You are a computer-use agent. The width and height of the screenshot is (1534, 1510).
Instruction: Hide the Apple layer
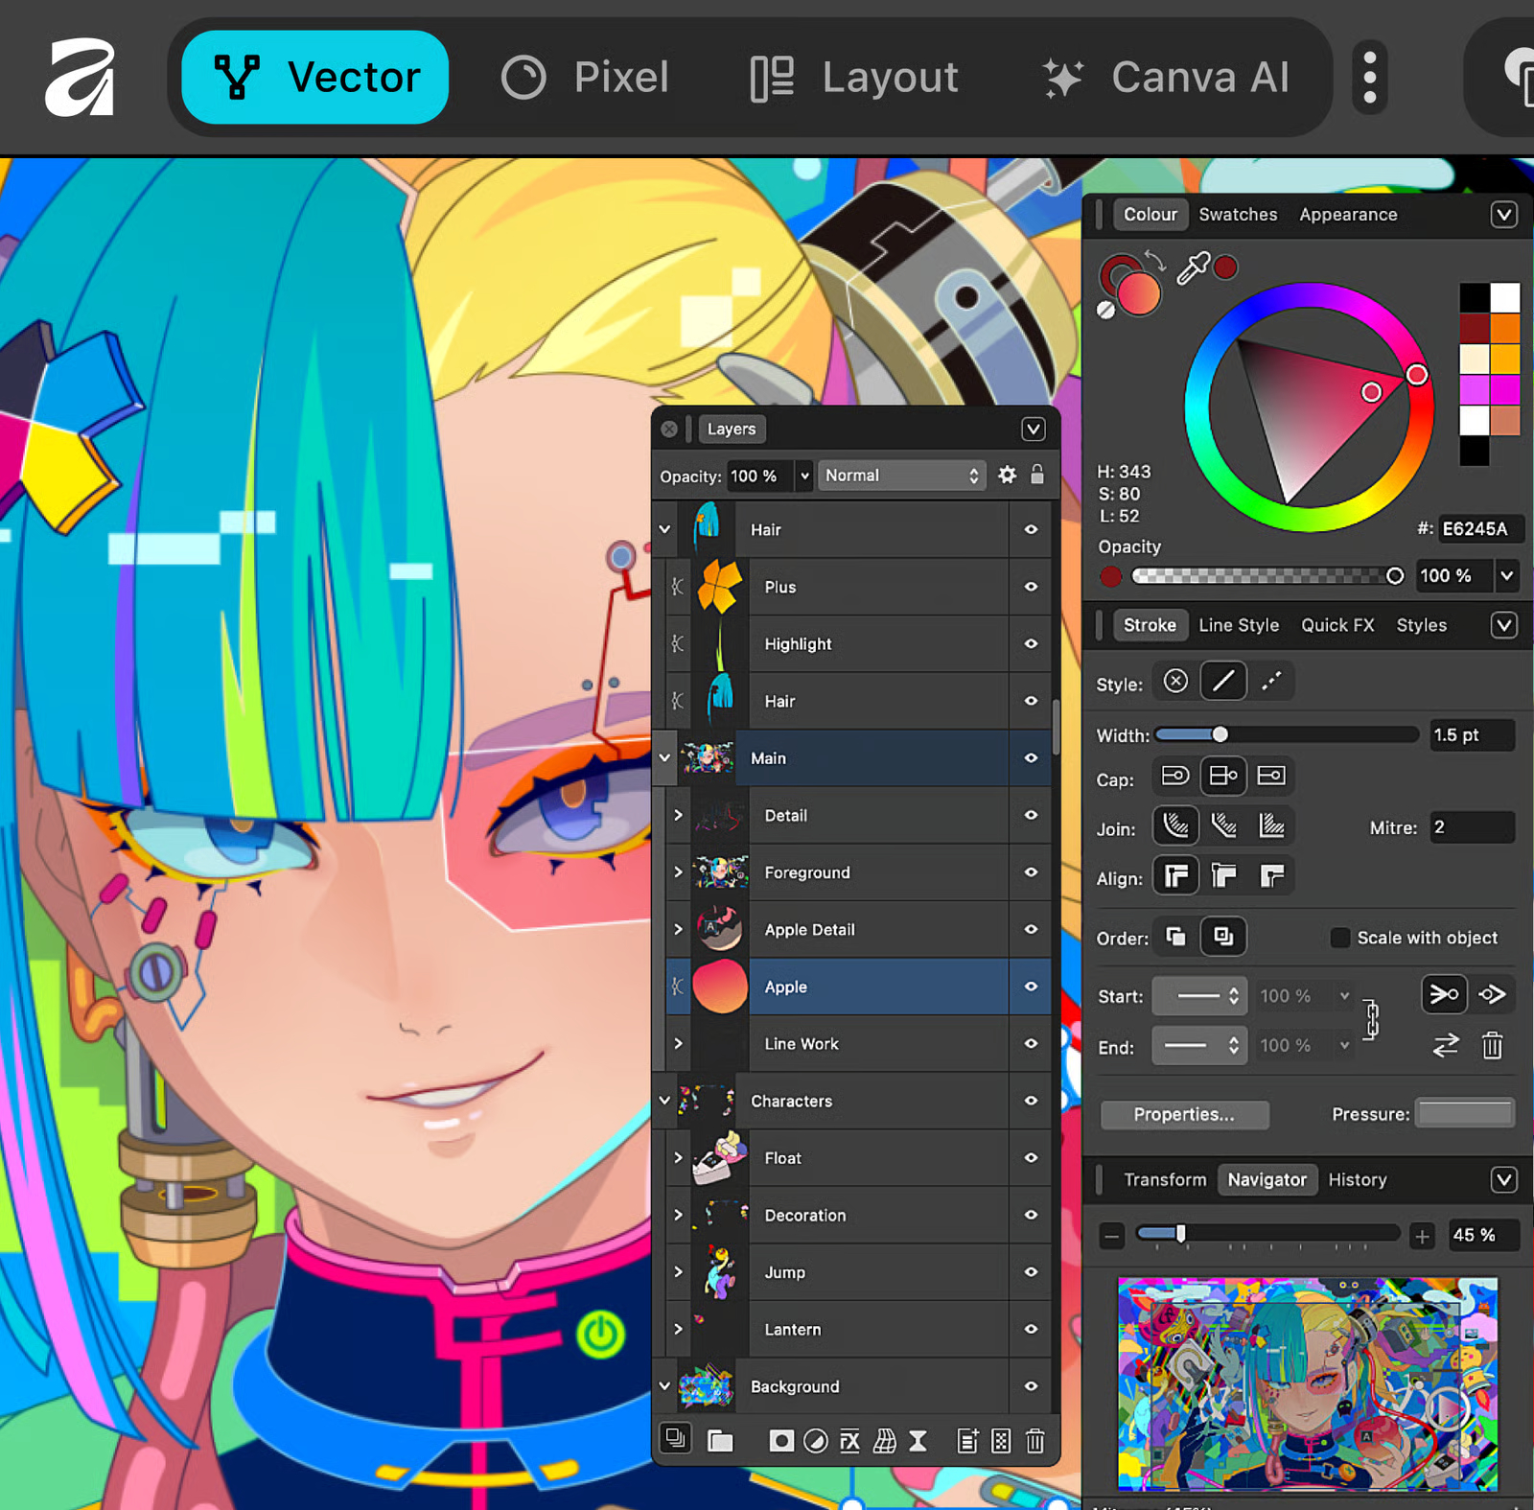coord(1031,987)
